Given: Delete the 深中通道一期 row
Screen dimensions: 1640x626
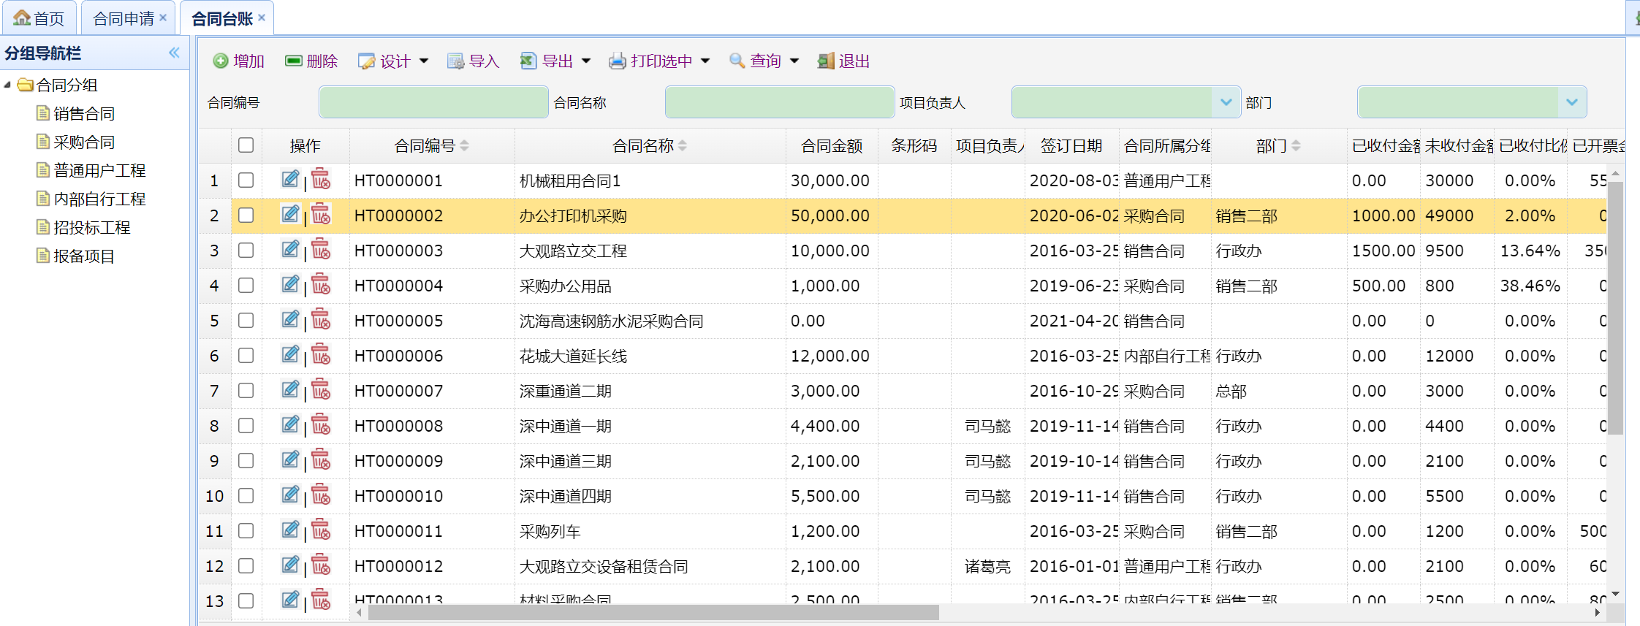Looking at the screenshot, I should pos(321,424).
